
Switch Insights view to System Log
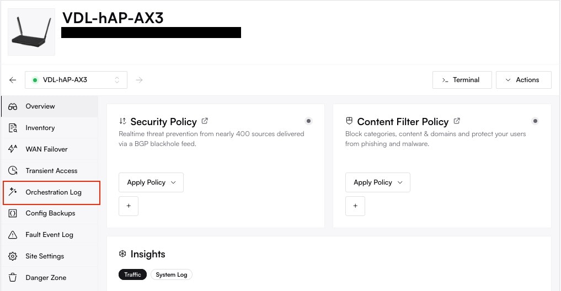coord(171,274)
